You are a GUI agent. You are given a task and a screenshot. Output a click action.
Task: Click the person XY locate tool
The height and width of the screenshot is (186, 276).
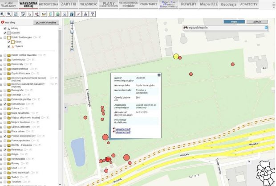point(86,14)
